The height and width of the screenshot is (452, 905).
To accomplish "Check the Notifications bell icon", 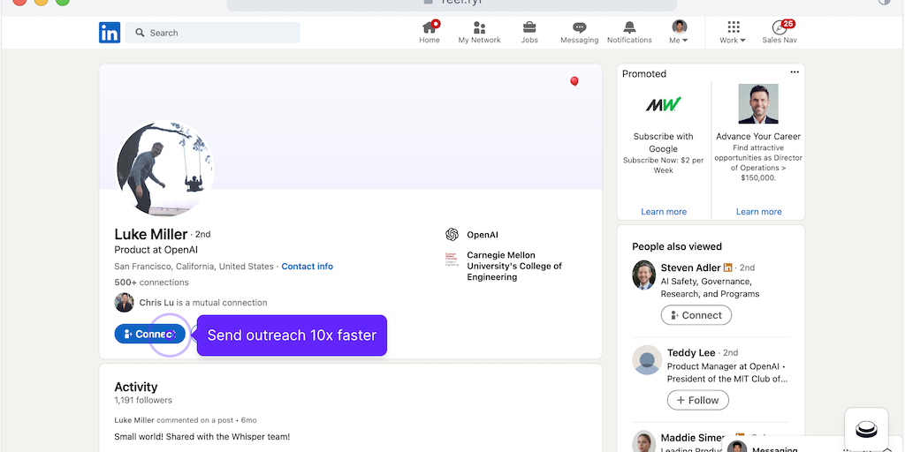I will pyautogui.click(x=629, y=27).
